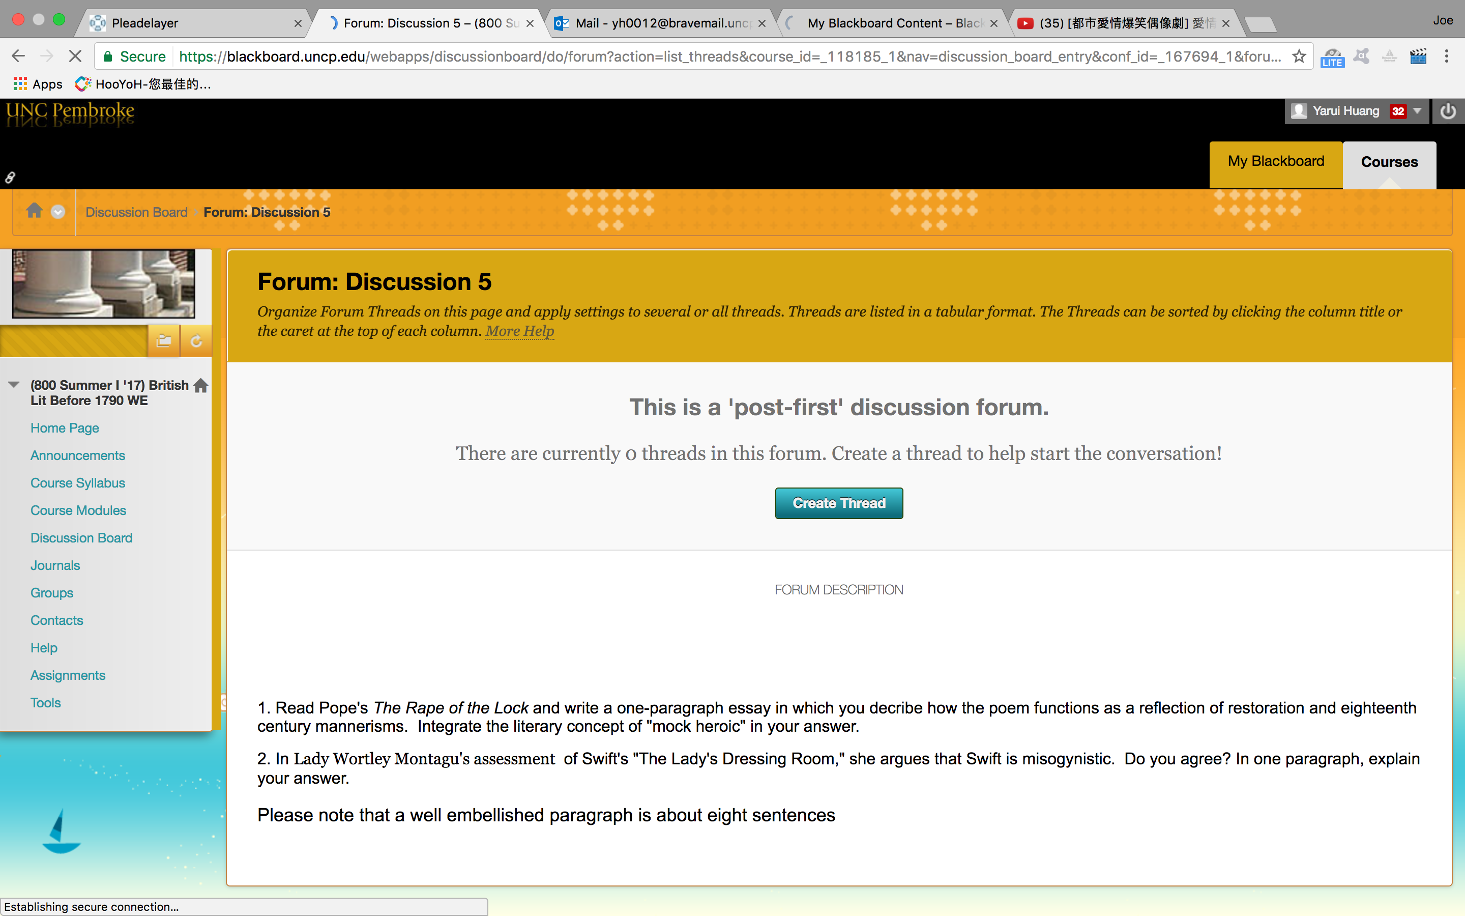Open the Yarui Huang user menu
This screenshot has width=1465, height=916.
coord(1356,111)
